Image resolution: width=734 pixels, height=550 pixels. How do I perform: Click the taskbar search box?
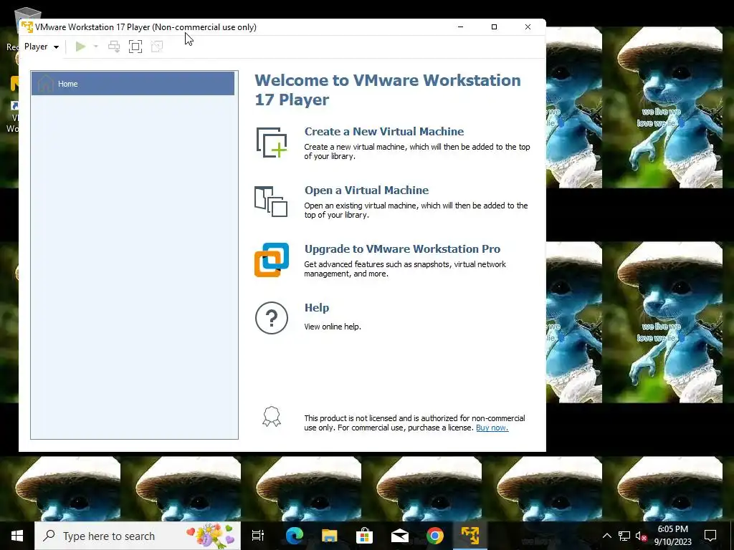[138, 536]
